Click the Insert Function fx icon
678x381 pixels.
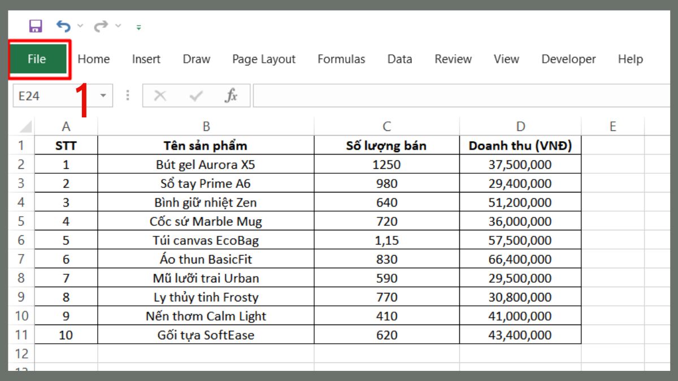[231, 96]
